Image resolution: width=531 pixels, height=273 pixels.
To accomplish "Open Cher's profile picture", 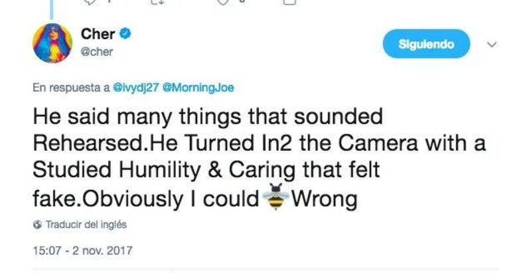I will coord(52,43).
